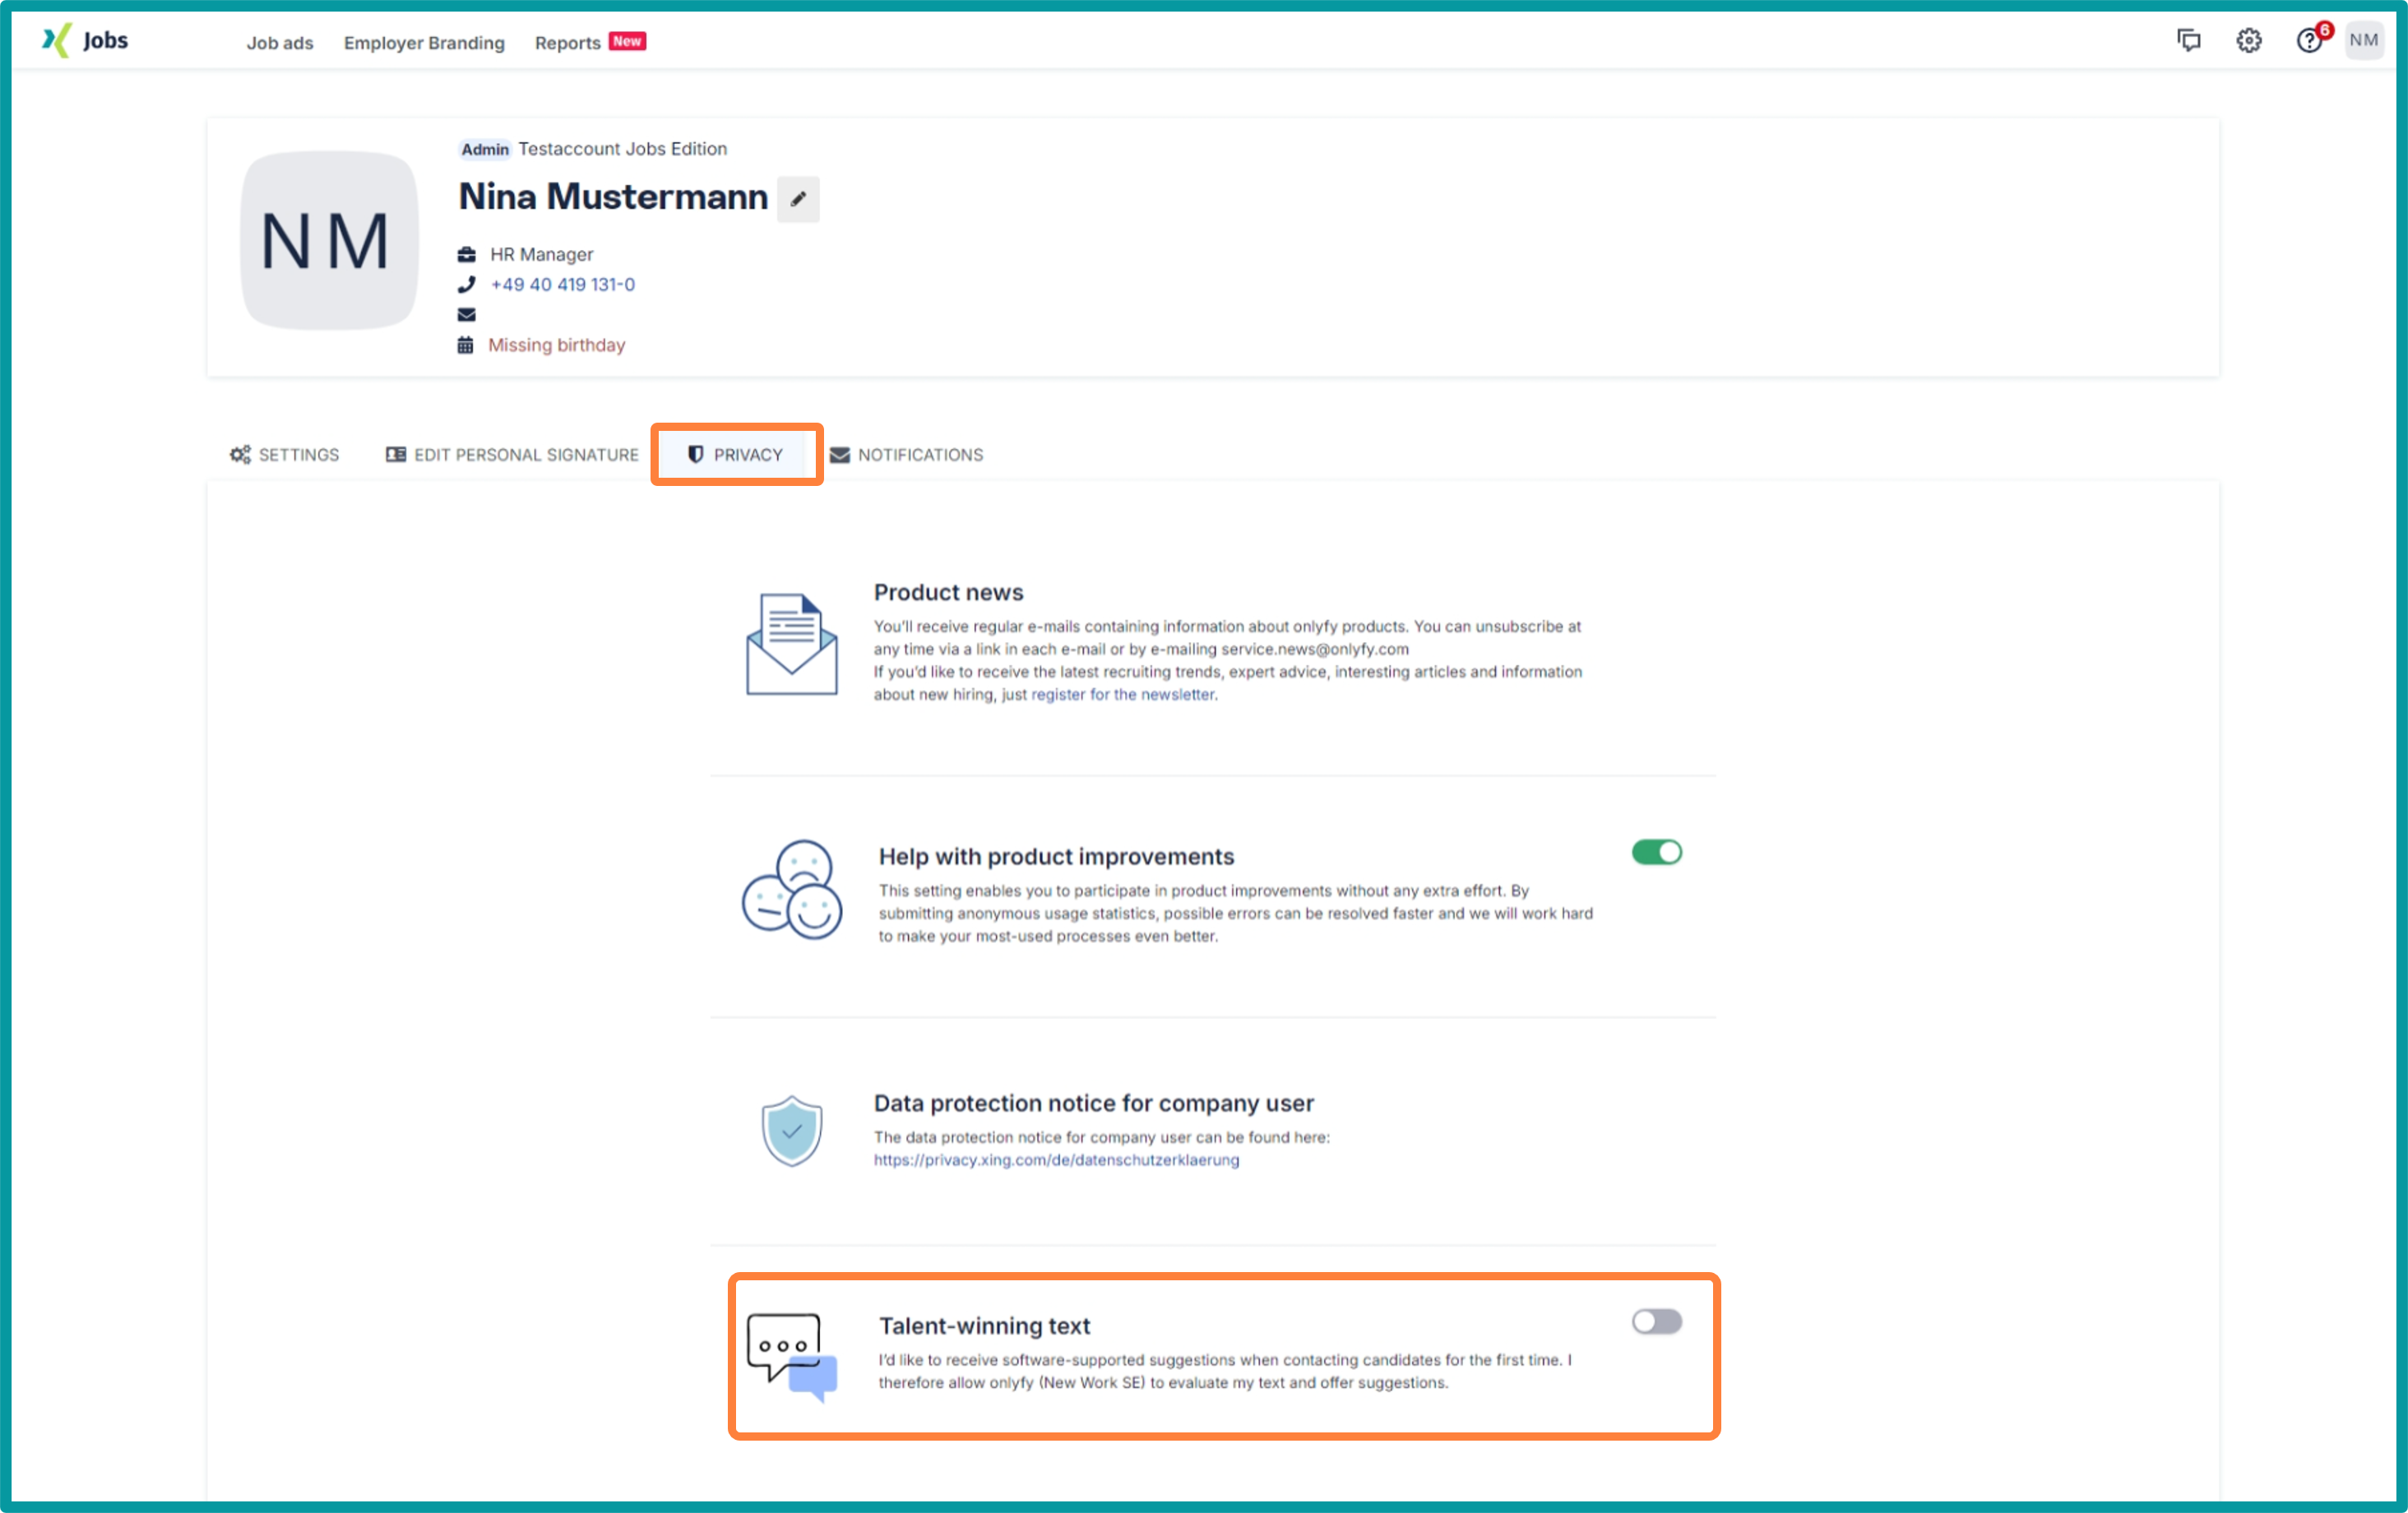Open the Reports menu item
Viewport: 2408px width, 1513px height.
[x=568, y=42]
